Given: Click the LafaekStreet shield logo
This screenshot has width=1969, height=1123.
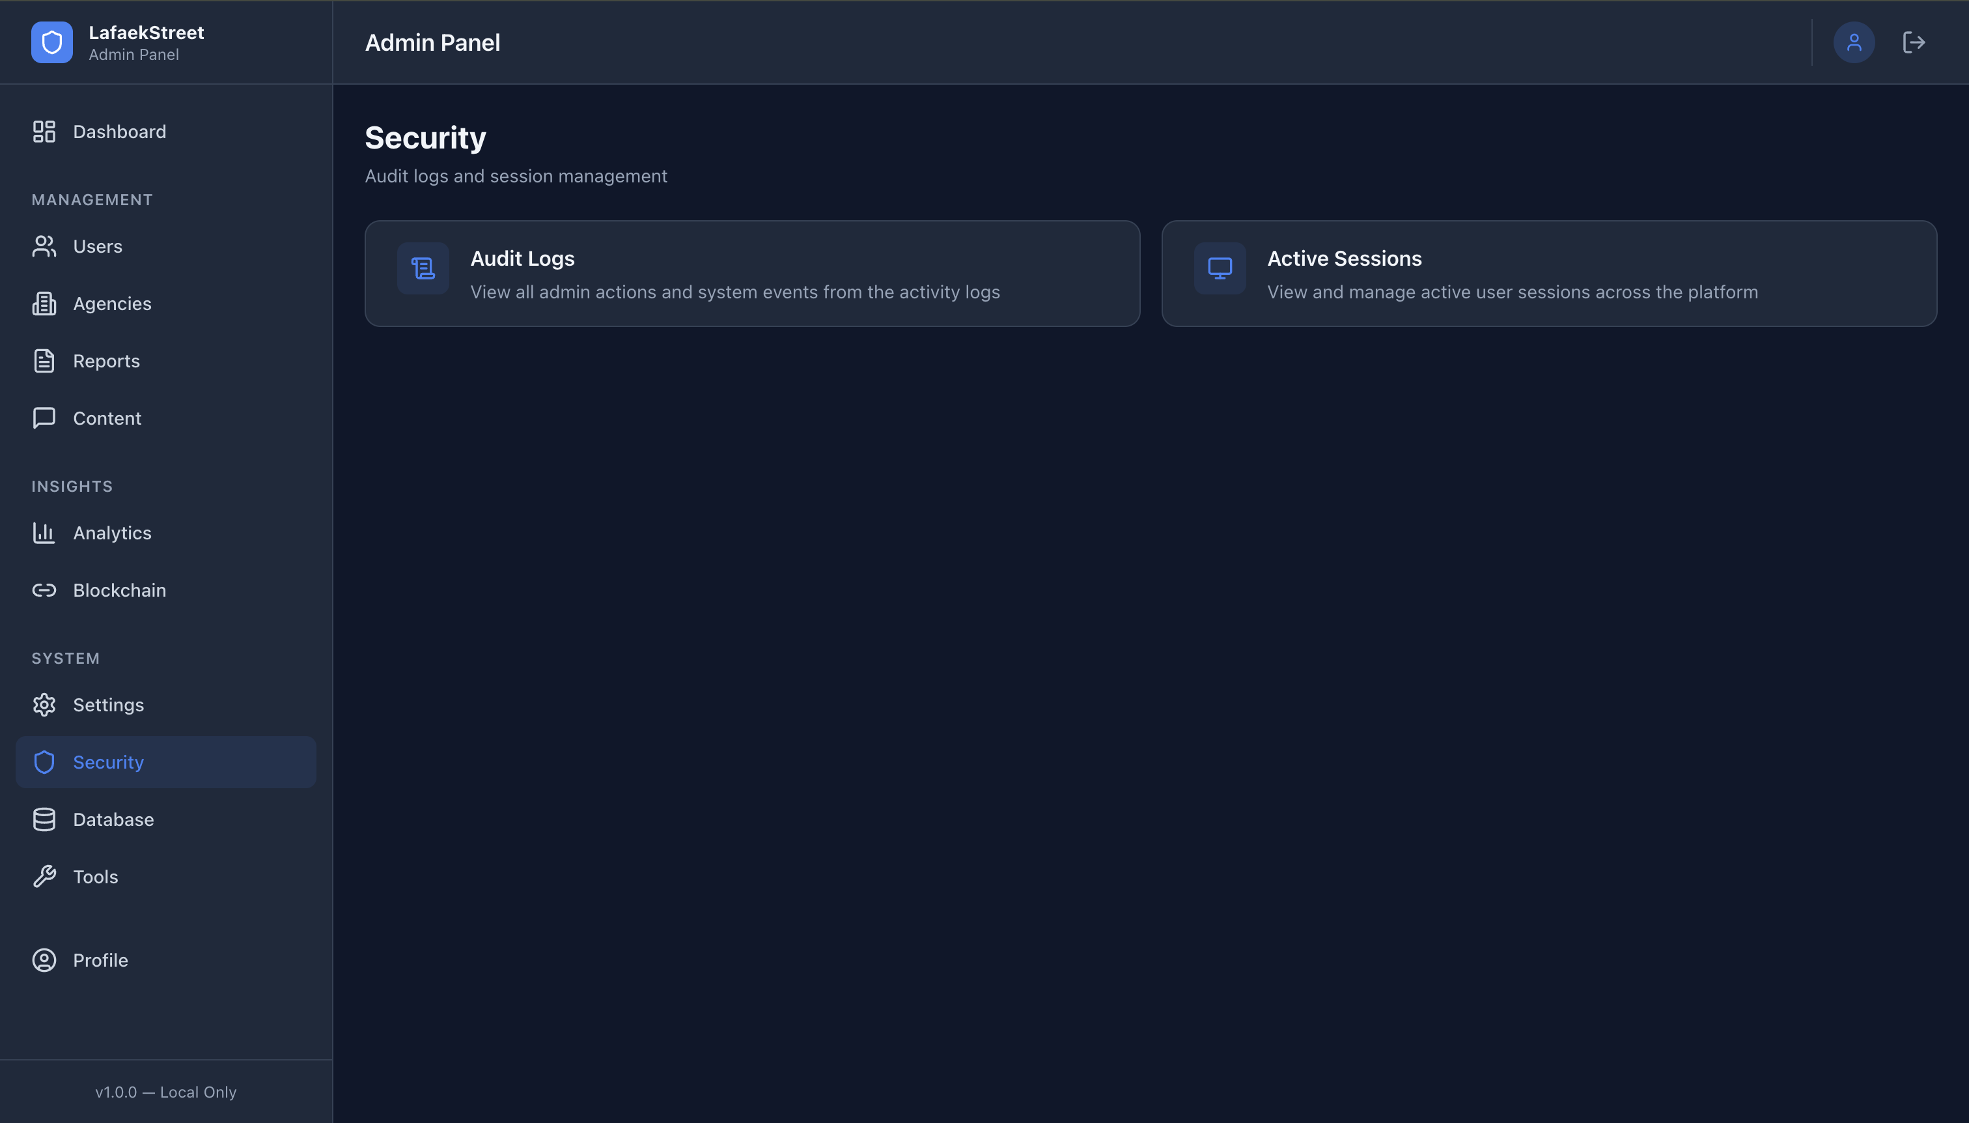Looking at the screenshot, I should coord(51,42).
